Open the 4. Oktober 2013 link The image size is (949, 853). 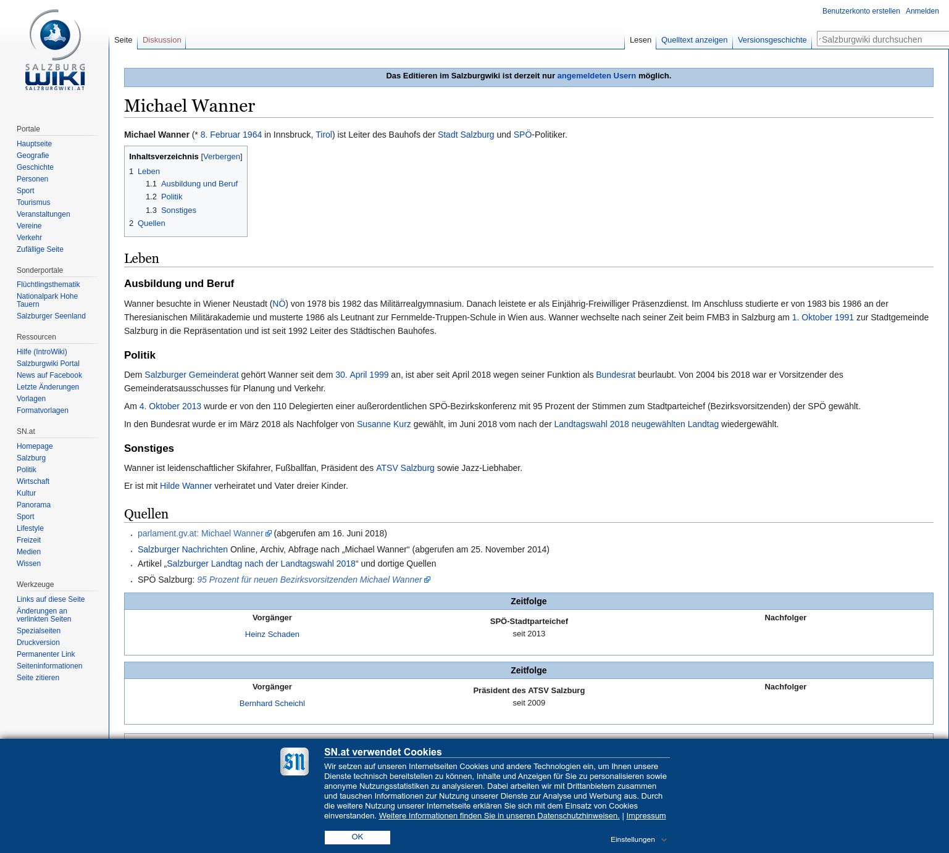point(170,406)
